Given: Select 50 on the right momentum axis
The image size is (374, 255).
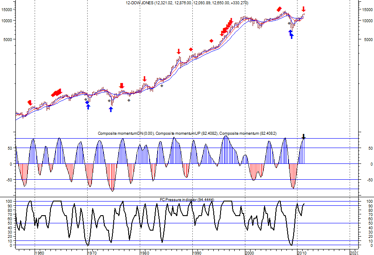Looking at the screenshot, I should (x=371, y=148).
